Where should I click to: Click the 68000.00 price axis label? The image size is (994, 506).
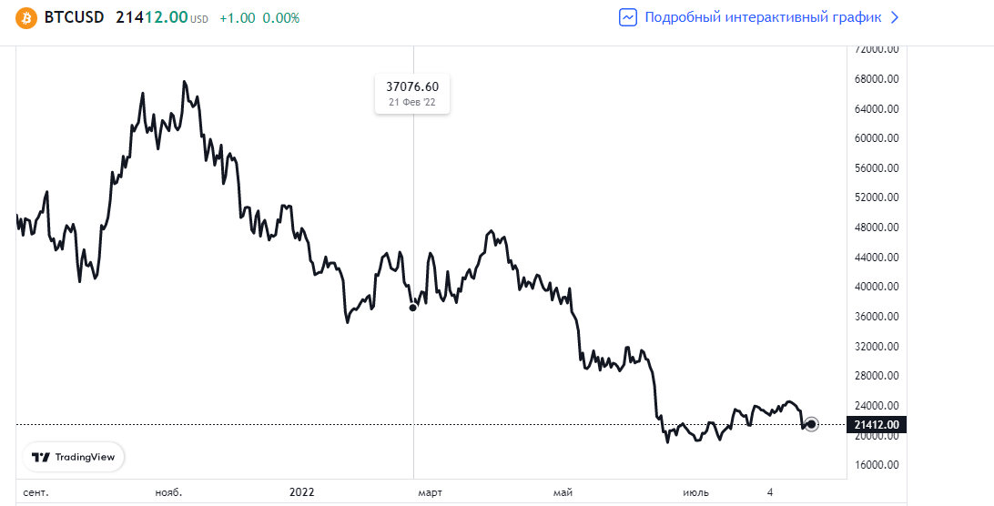pos(877,79)
